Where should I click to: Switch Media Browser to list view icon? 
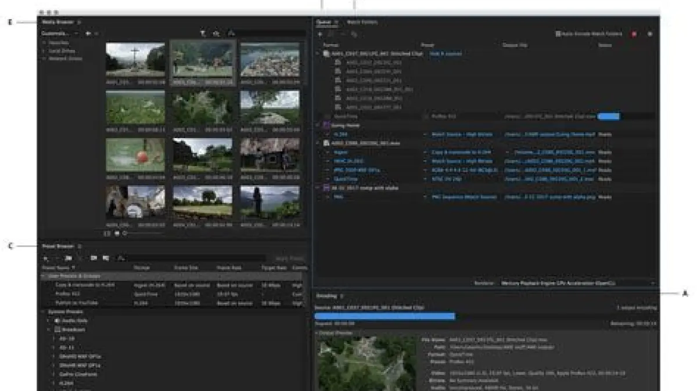pos(107,233)
